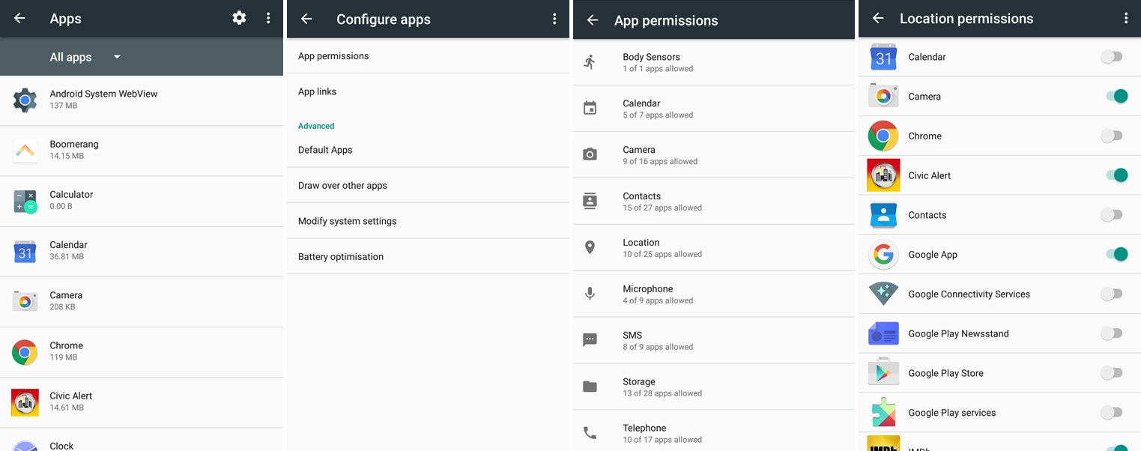Tap Body Sensors running-person icon
Screen dimensions: 1141x451
click(x=590, y=62)
